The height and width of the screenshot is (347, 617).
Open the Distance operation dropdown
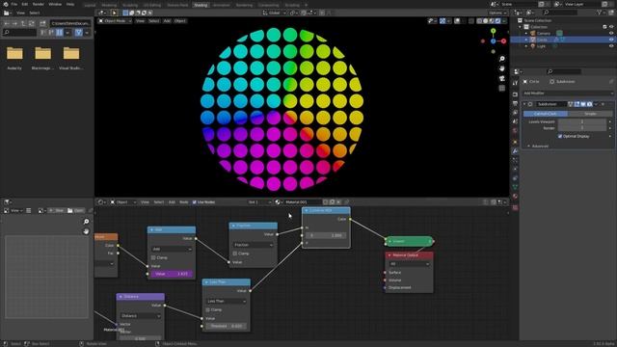pos(141,316)
